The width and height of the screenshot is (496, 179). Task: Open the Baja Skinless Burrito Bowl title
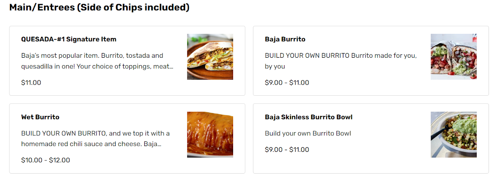(308, 117)
